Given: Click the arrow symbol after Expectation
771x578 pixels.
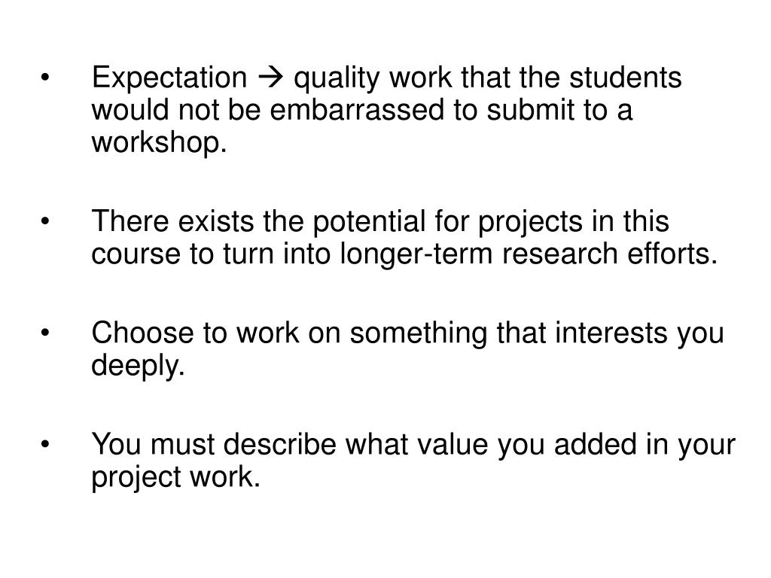Looking at the screenshot, I should pyautogui.click(x=270, y=78).
